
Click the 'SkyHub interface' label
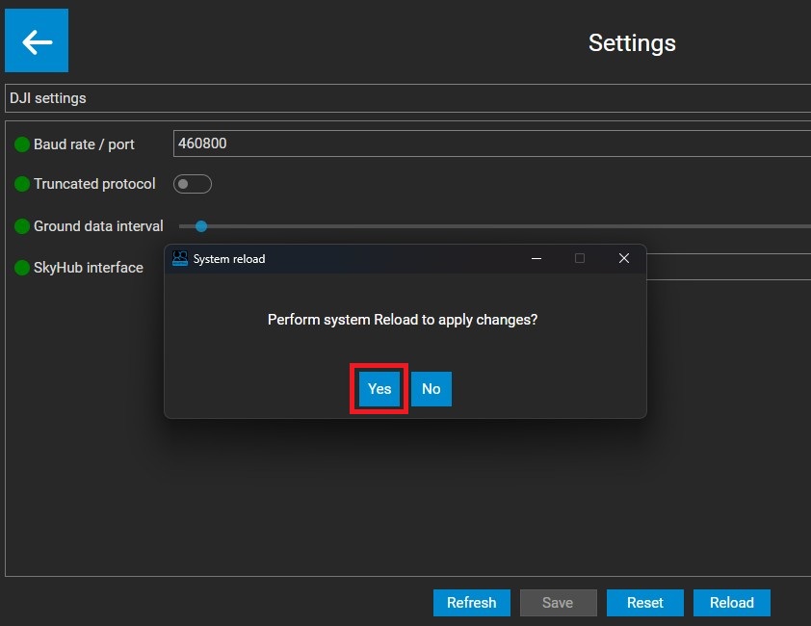(89, 268)
